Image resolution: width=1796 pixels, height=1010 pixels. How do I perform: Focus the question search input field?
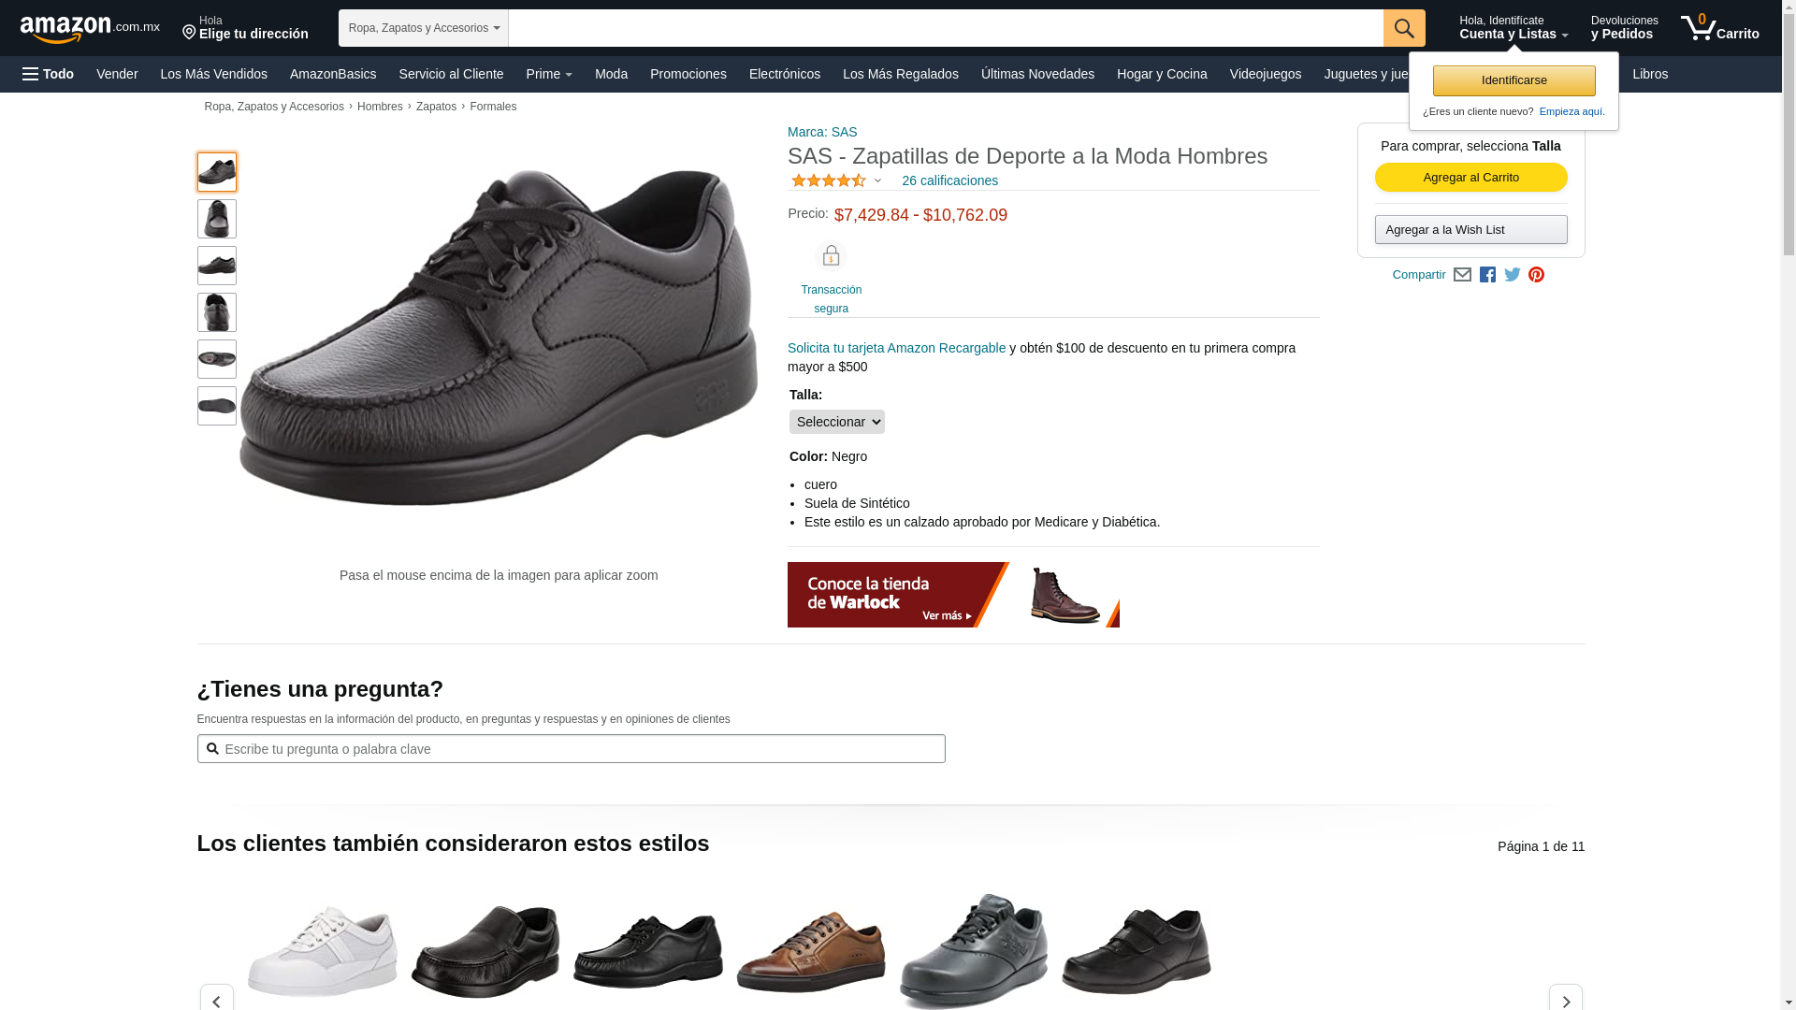click(x=571, y=749)
